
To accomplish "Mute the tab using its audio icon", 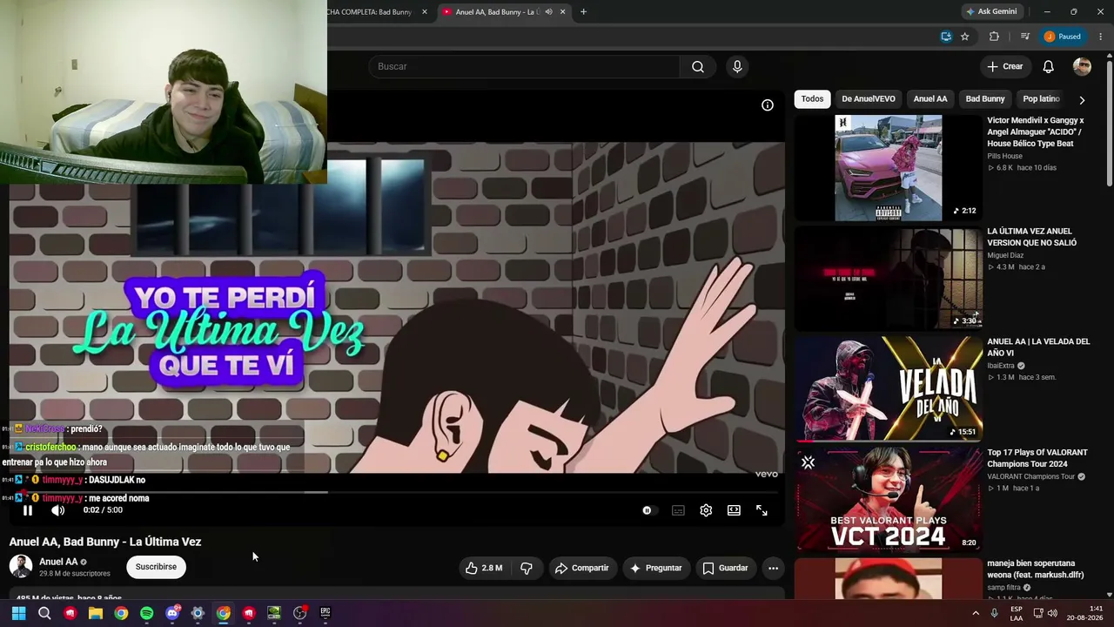I will pyautogui.click(x=548, y=12).
